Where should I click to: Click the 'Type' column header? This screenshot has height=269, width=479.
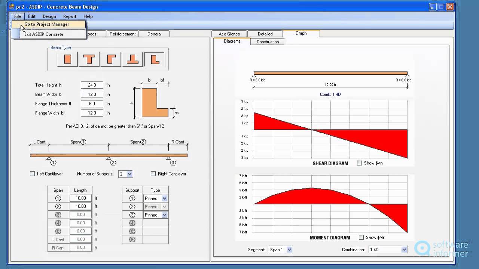(155, 190)
